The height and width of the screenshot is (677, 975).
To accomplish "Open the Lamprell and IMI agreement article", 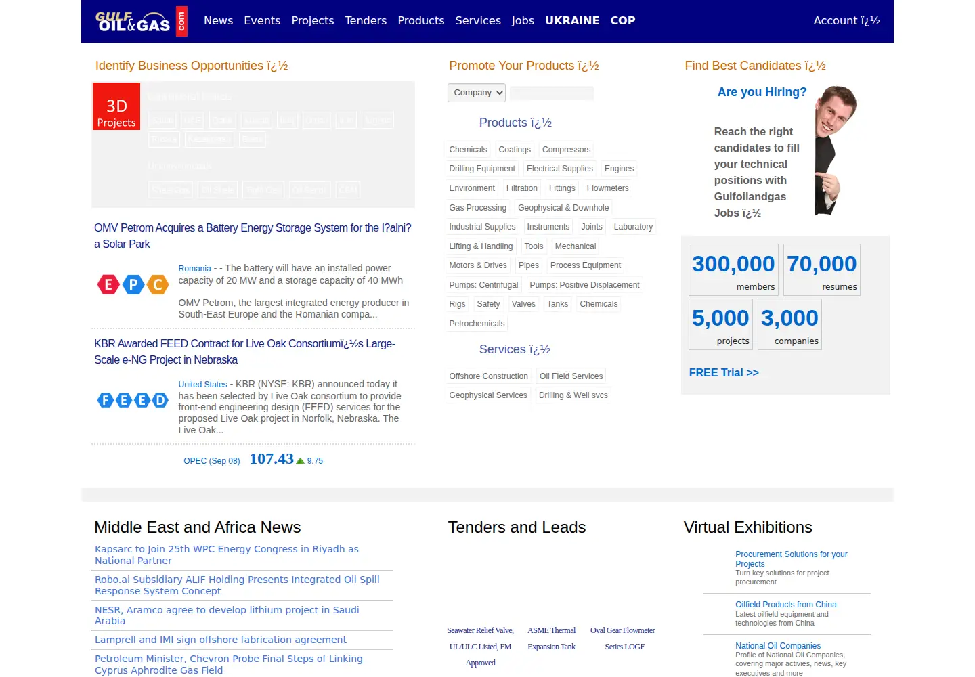I will tap(221, 640).
